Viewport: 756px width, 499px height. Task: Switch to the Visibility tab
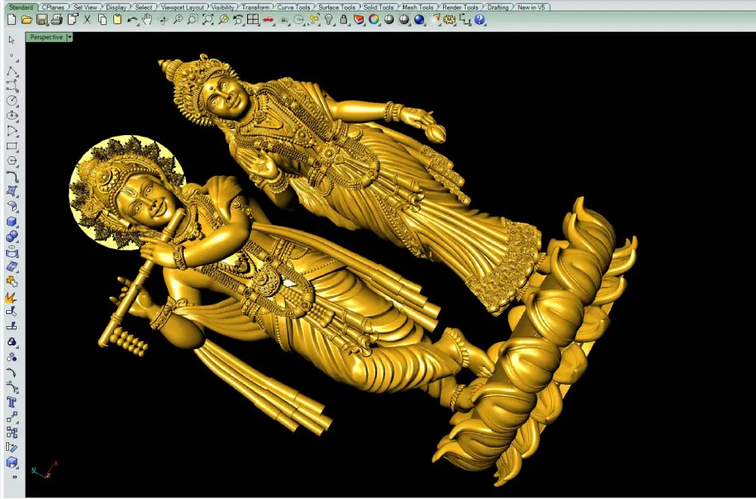(223, 8)
